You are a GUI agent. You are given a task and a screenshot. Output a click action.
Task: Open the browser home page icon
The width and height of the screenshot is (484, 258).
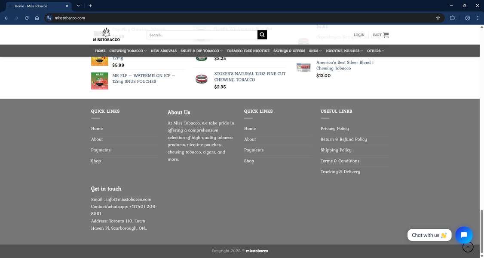tap(37, 18)
